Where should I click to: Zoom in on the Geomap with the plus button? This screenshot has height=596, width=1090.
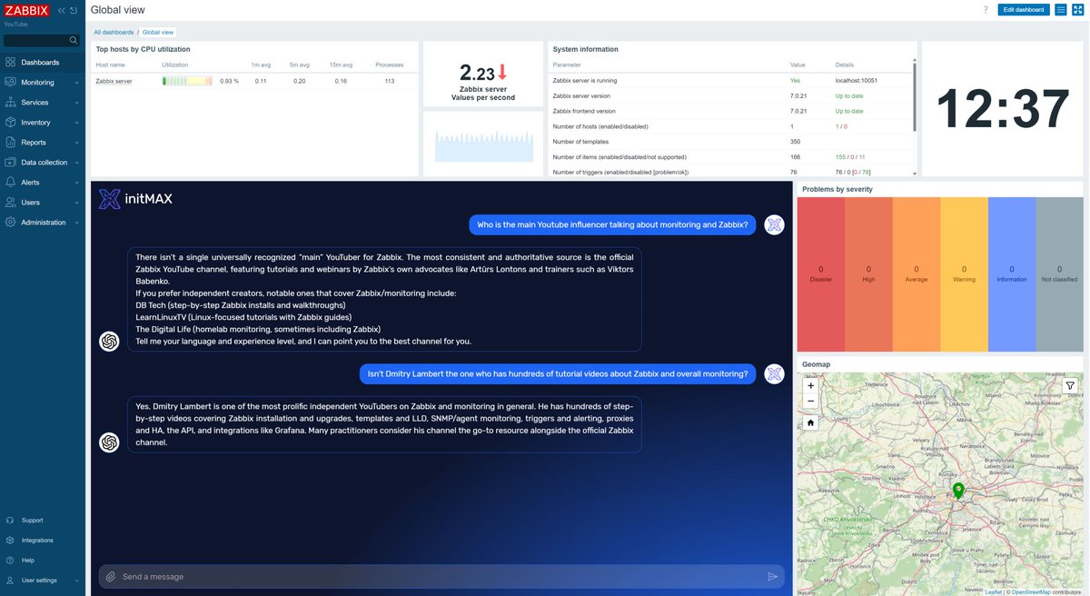pyautogui.click(x=810, y=385)
